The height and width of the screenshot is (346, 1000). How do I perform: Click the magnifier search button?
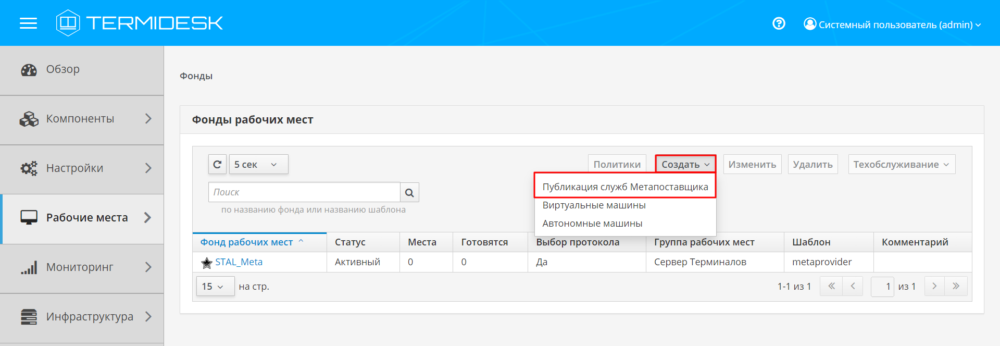point(409,192)
